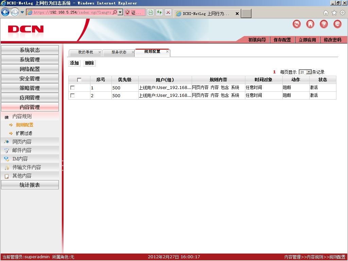This screenshot has width=348, height=261.
Task: Open browser Tools gear icon
Action: [343, 13]
